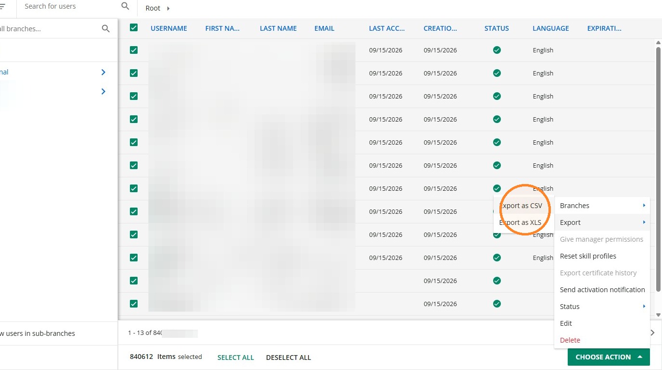Go to the next page of users
This screenshot has width=662, height=370.
click(x=653, y=333)
